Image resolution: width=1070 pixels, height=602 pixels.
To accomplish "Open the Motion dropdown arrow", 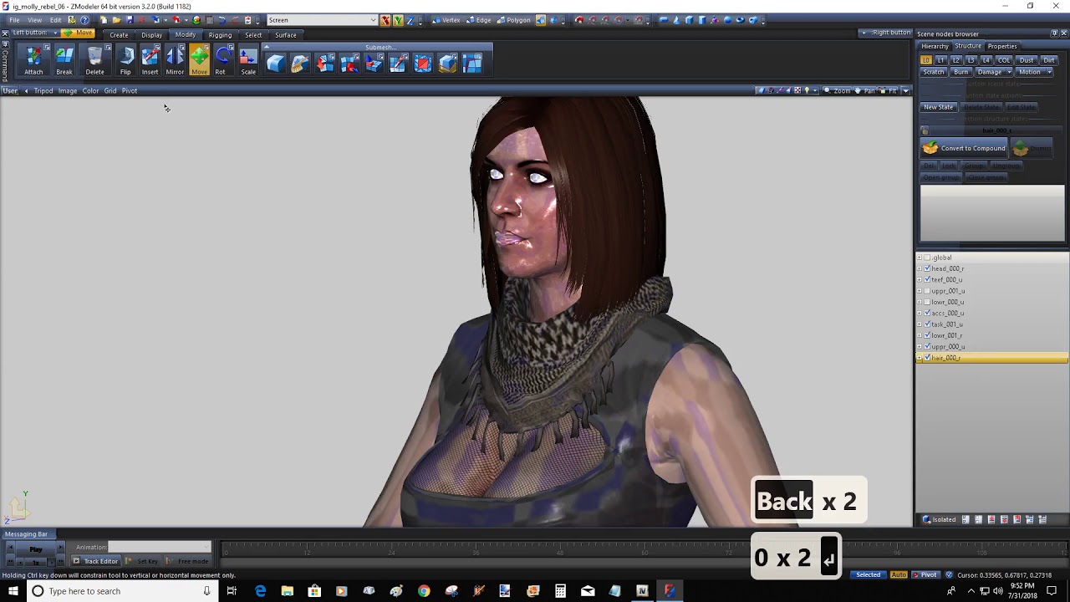I will pos(1048,72).
